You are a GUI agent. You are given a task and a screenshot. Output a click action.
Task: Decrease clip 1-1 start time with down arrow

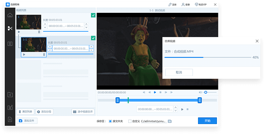point(50,50)
